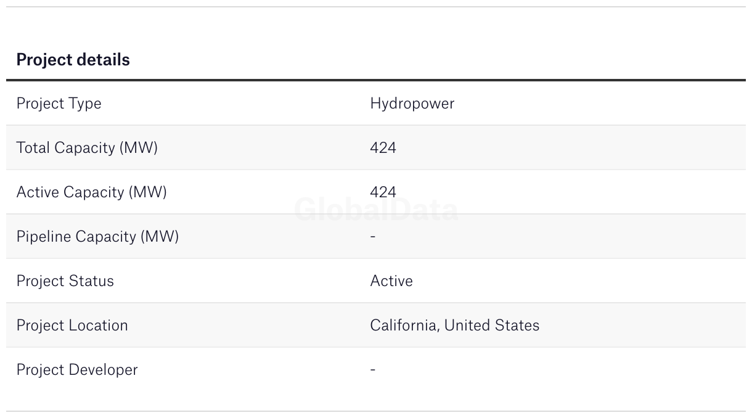The width and height of the screenshot is (752, 418).
Task: Click the Project Developer dash value
Action: pyautogui.click(x=373, y=369)
